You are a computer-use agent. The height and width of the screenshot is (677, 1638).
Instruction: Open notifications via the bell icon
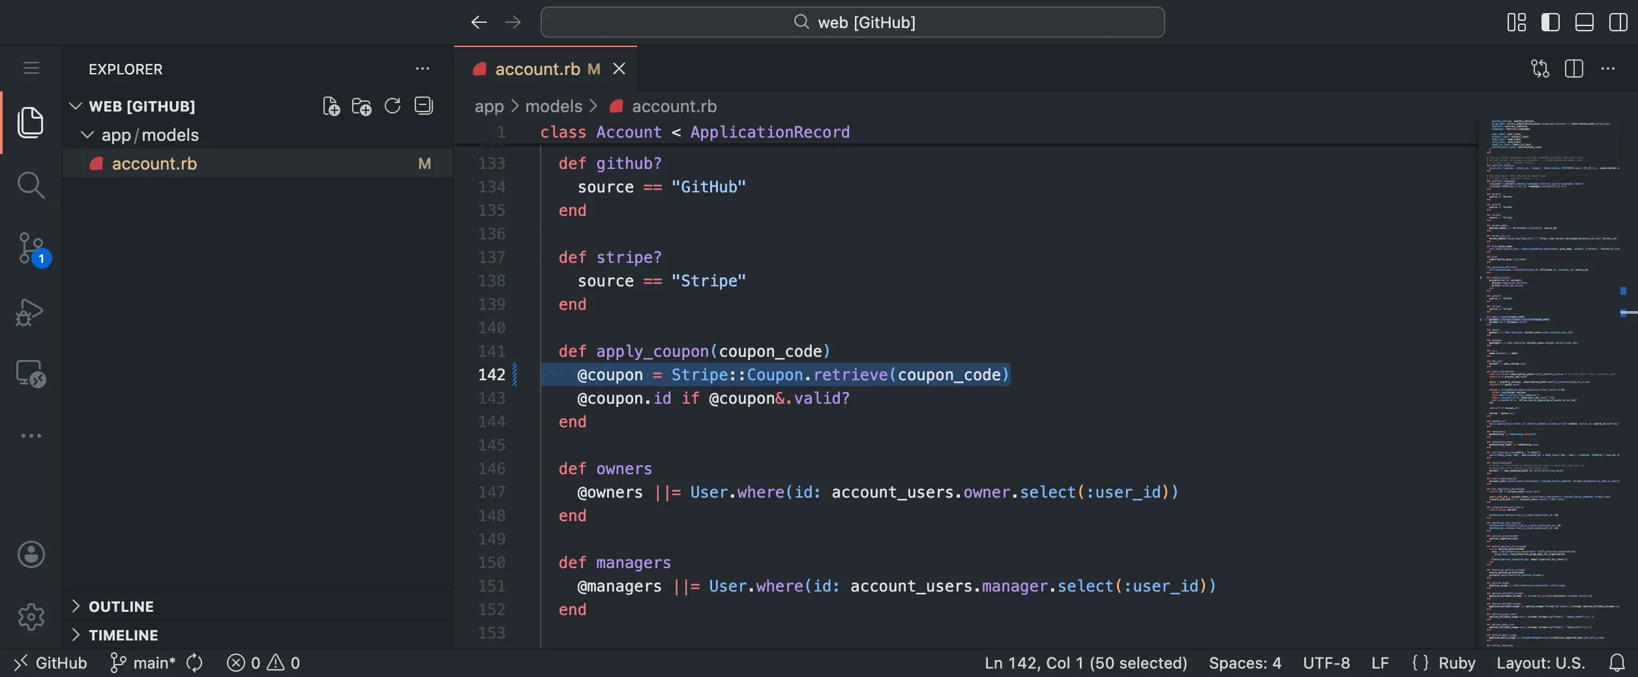pyautogui.click(x=1617, y=663)
